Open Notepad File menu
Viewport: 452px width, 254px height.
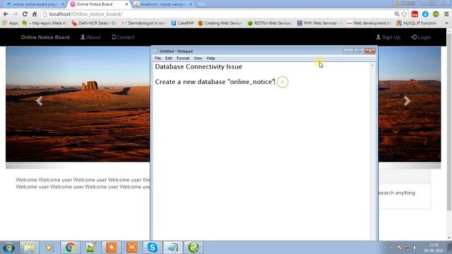pos(157,58)
